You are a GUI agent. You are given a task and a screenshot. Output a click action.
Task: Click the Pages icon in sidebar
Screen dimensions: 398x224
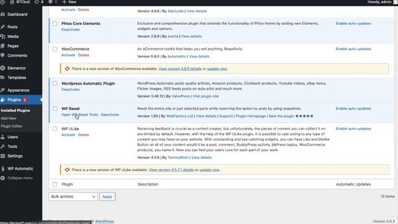[x=2, y=46]
